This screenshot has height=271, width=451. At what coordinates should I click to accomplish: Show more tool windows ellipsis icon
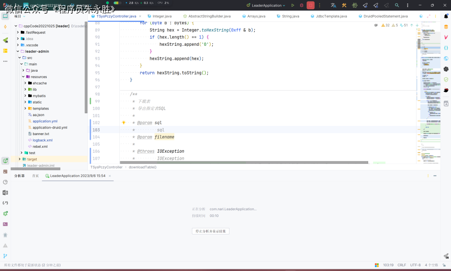[5, 61]
